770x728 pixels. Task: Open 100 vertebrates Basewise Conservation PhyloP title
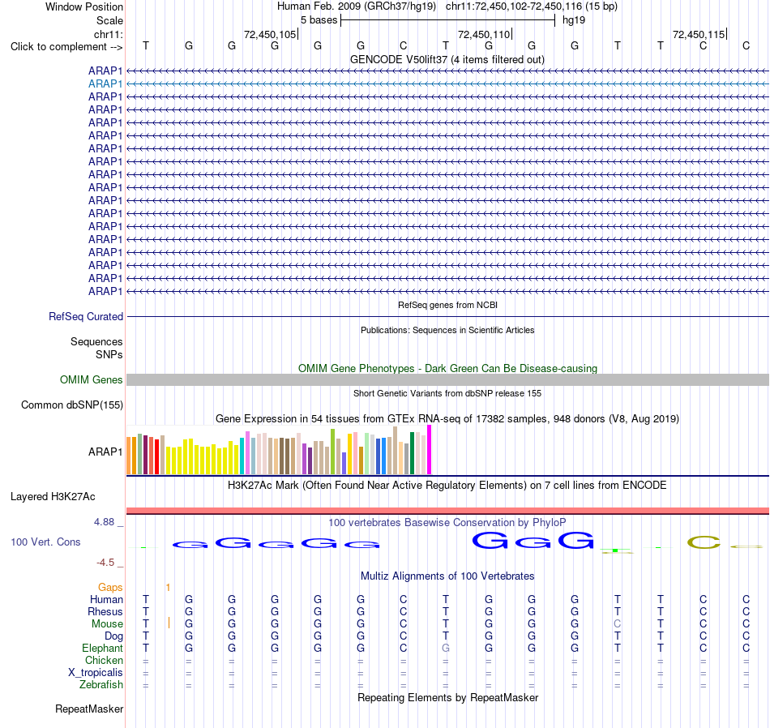click(x=447, y=523)
